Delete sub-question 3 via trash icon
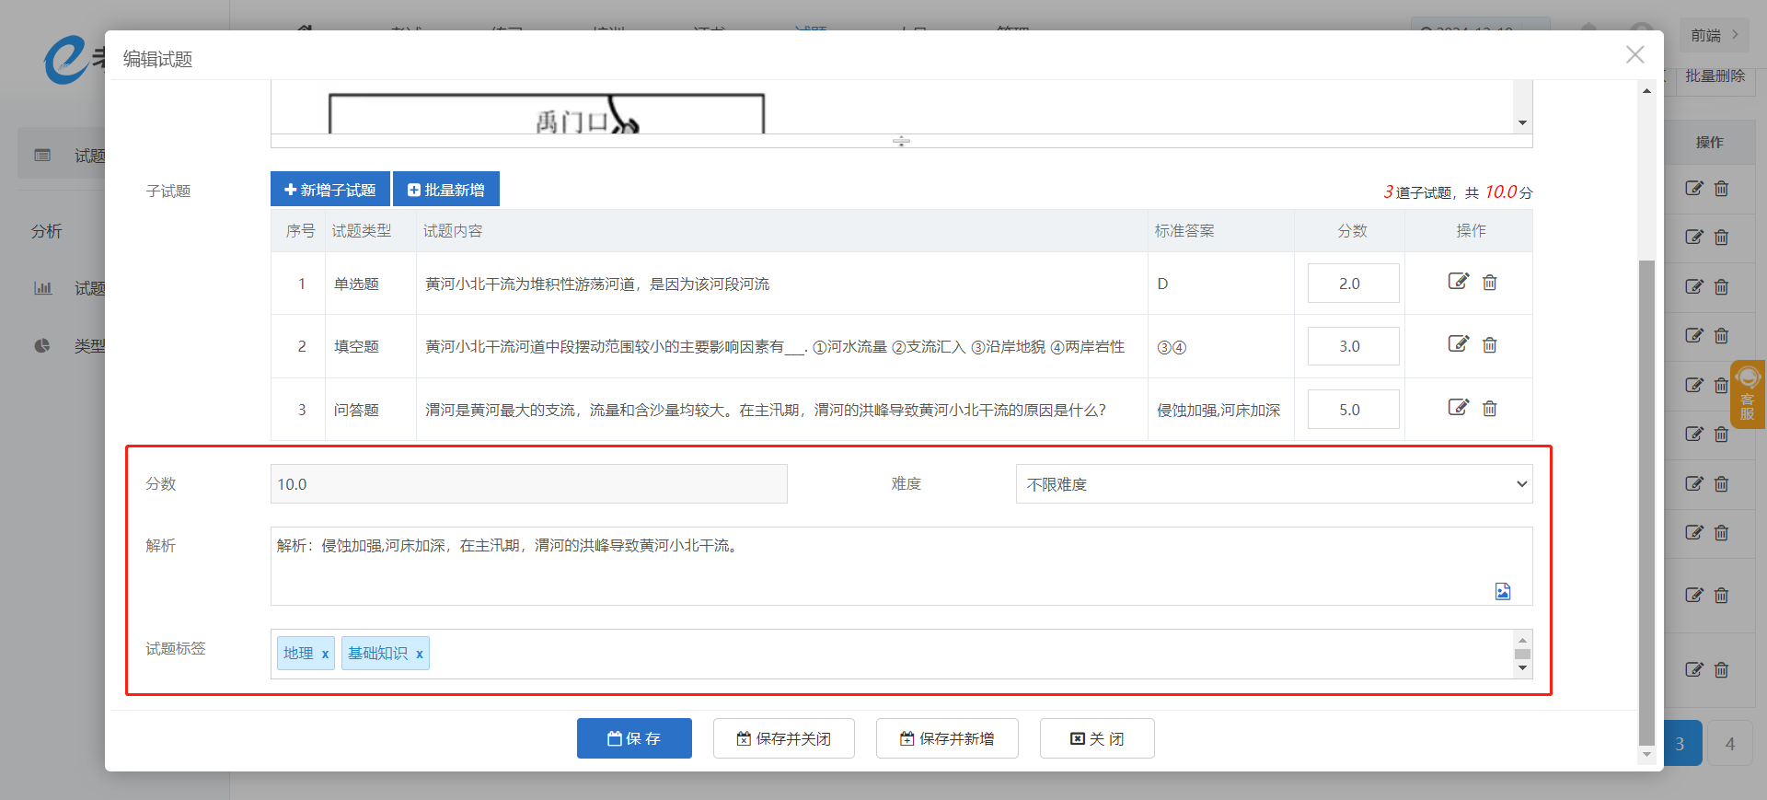The width and height of the screenshot is (1767, 800). 1489,409
